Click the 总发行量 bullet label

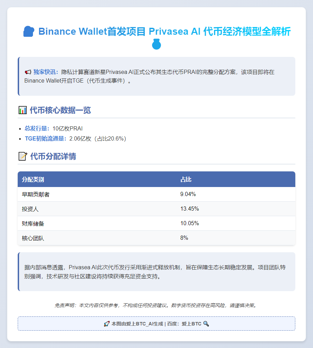point(37,128)
